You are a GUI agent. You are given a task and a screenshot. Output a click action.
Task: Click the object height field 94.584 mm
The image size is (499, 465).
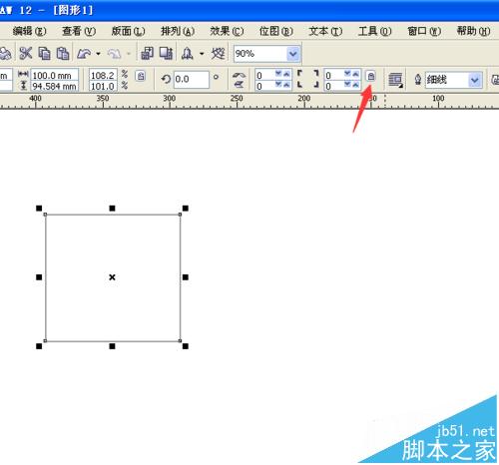pos(55,86)
